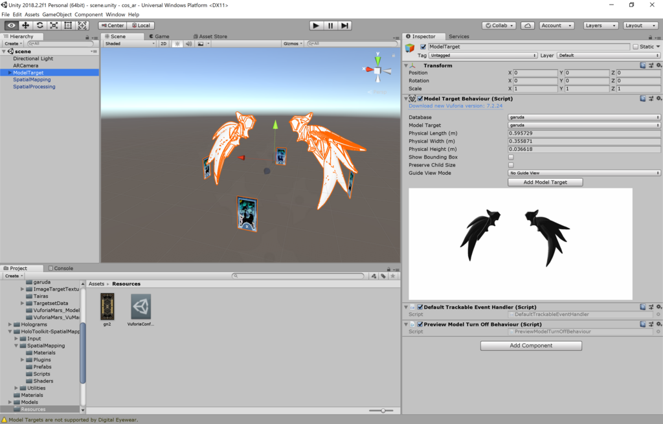Toggle scene lighting icon

(177, 43)
